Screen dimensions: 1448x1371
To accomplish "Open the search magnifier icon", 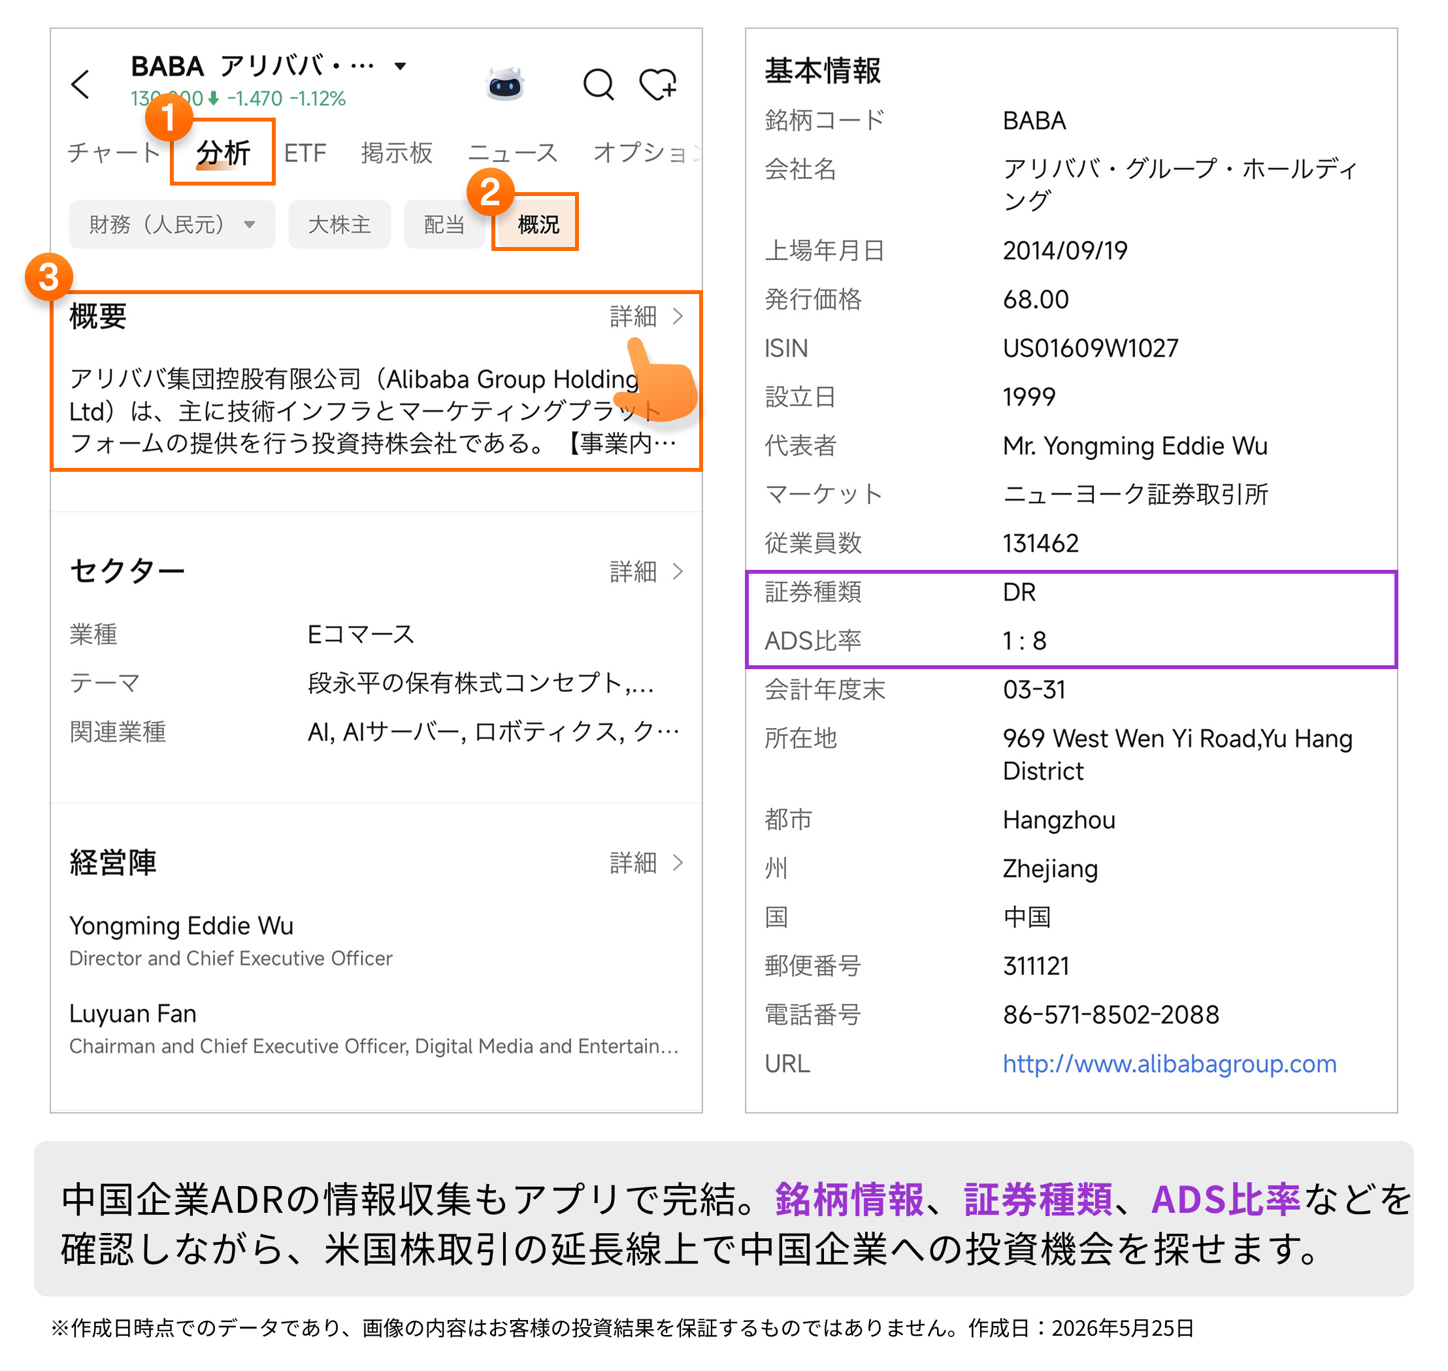I will pos(599,84).
